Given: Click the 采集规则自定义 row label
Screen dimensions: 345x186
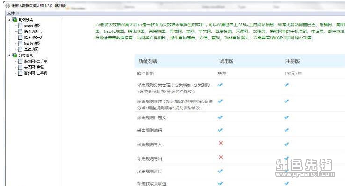Looking at the screenshot, I should 151,118.
